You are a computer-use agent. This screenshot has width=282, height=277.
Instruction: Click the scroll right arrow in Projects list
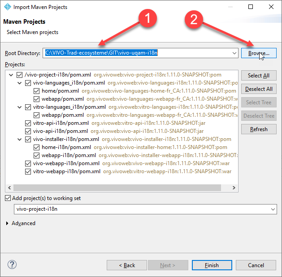pos(234,188)
